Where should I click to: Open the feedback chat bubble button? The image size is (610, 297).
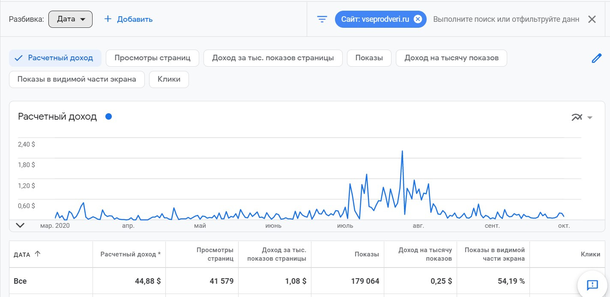(592, 284)
